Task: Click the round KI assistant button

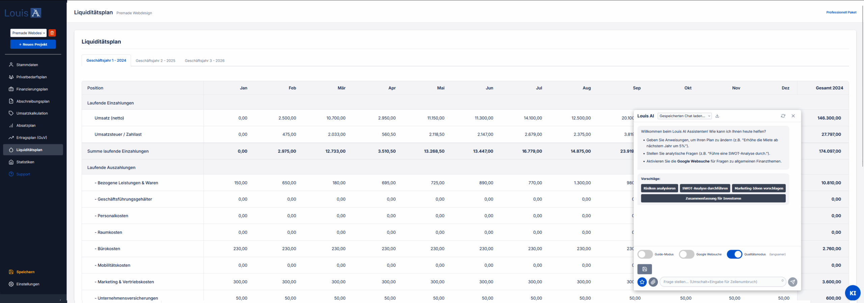Action: point(853,293)
